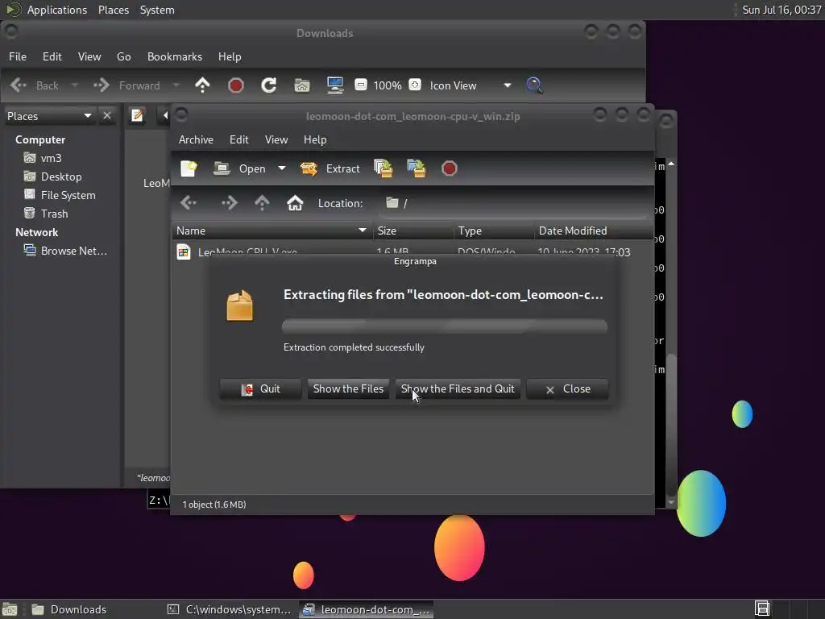Sort by Date Modified column
This screenshot has height=619, width=825.
[594, 231]
